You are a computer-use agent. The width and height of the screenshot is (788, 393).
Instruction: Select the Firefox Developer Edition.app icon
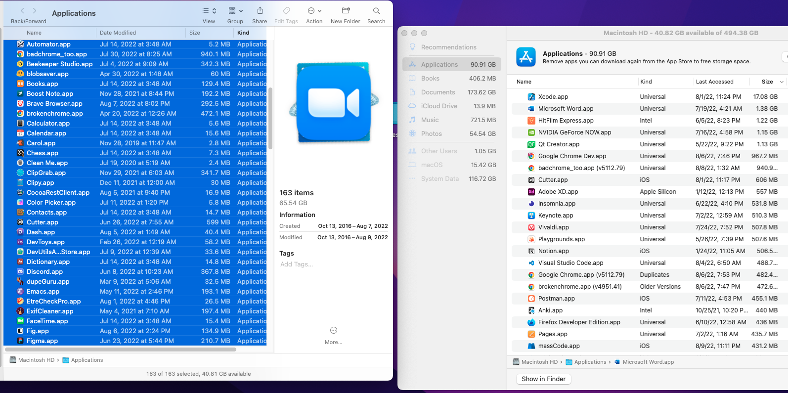tap(531, 322)
